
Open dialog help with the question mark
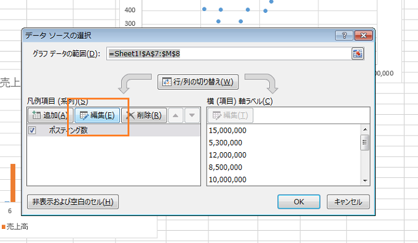pos(344,36)
